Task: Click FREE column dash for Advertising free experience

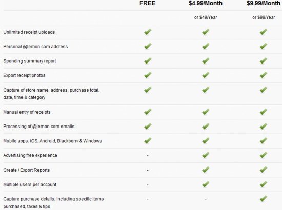Action: 148,155
